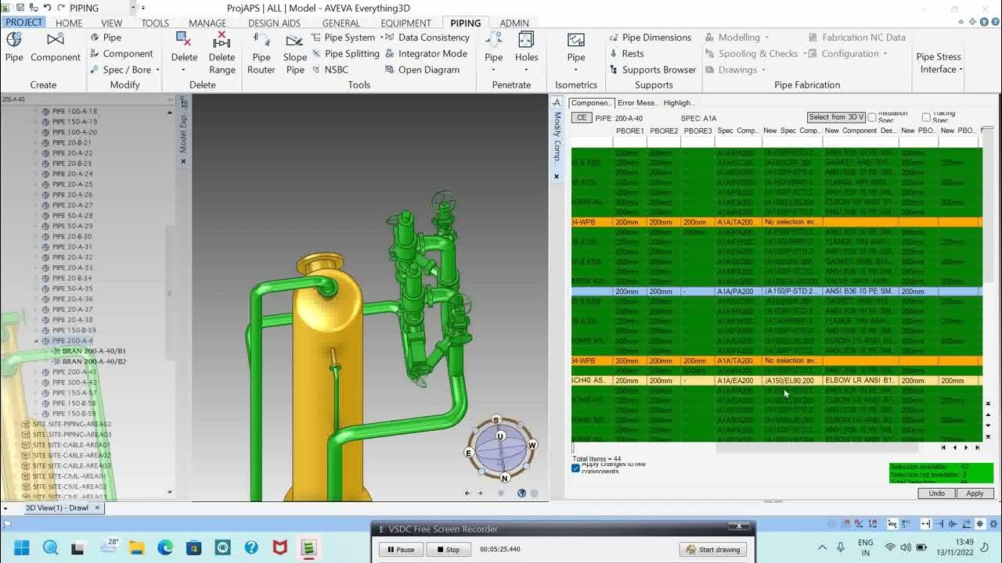Switch to the Error Messages tab
This screenshot has height=563, width=1002.
[637, 102]
